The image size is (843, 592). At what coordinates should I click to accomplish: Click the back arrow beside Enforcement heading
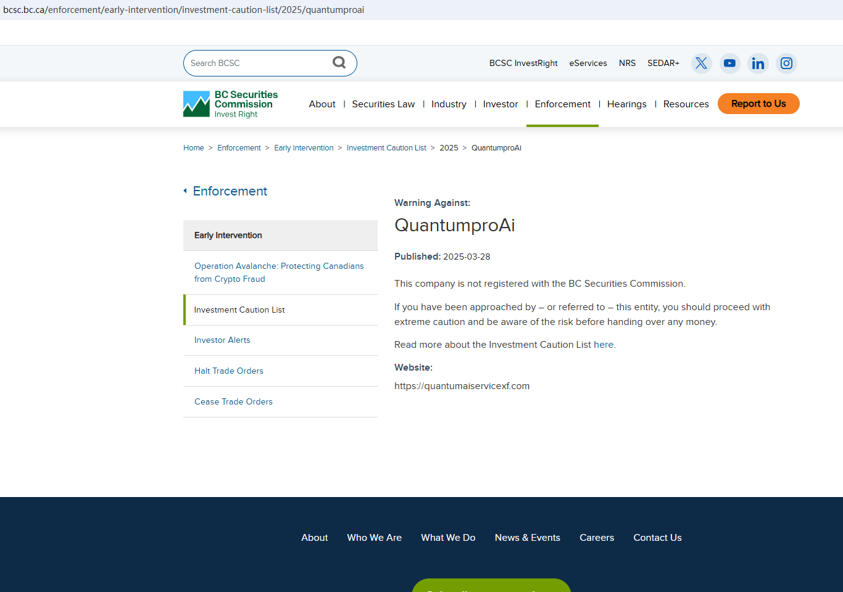click(x=185, y=191)
